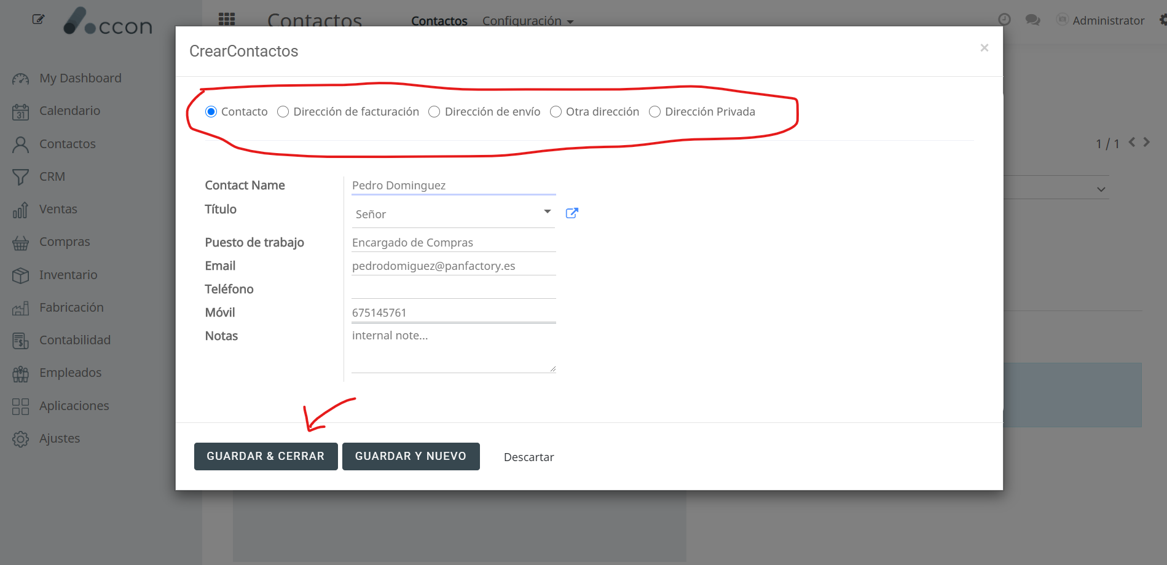Click the Ajustes gear icon in sidebar

(20, 439)
